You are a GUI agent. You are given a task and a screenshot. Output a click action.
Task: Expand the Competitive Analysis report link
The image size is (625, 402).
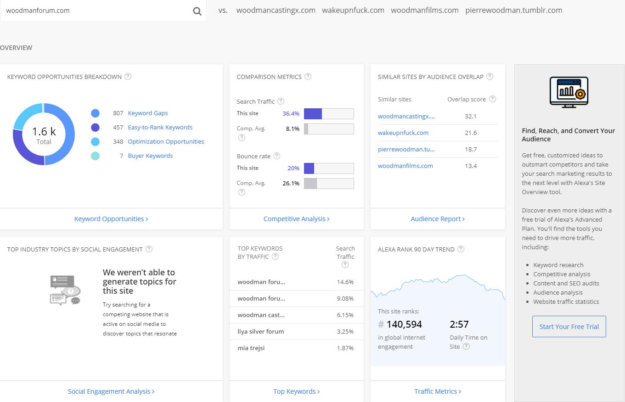[x=296, y=219]
